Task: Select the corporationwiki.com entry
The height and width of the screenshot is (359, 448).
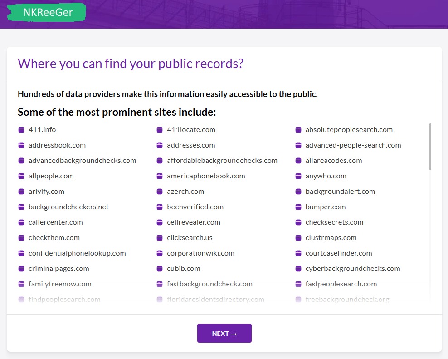Action: [x=195, y=253]
